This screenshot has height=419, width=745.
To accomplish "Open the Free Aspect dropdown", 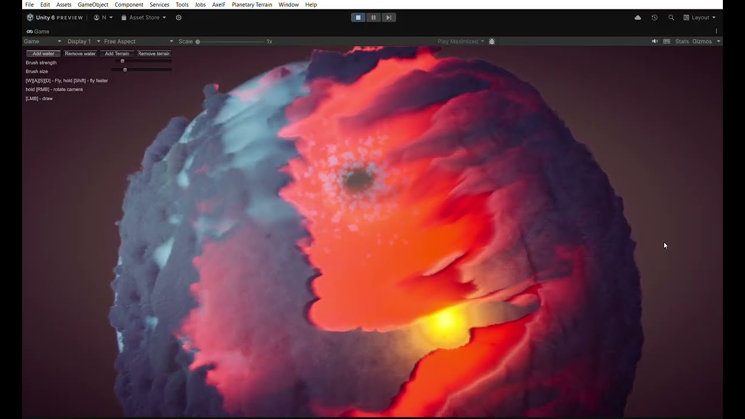I will tap(139, 41).
